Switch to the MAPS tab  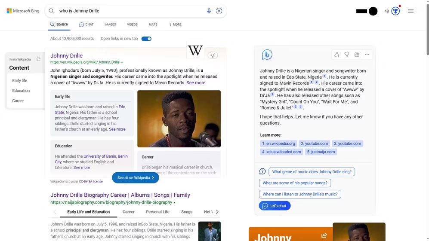coord(153,24)
